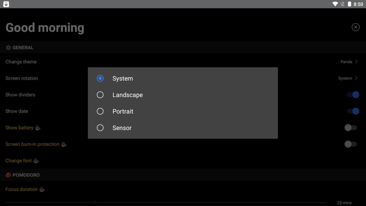Turn off the Show date switch
366x206 pixels.
353,111
